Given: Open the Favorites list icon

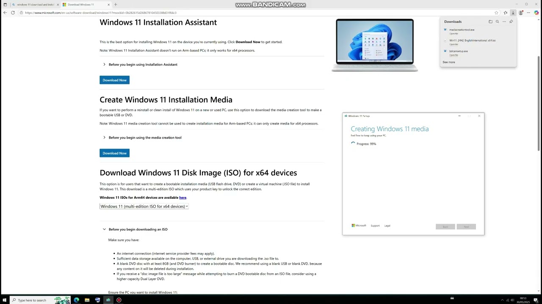Looking at the screenshot, I should tap(505, 13).
